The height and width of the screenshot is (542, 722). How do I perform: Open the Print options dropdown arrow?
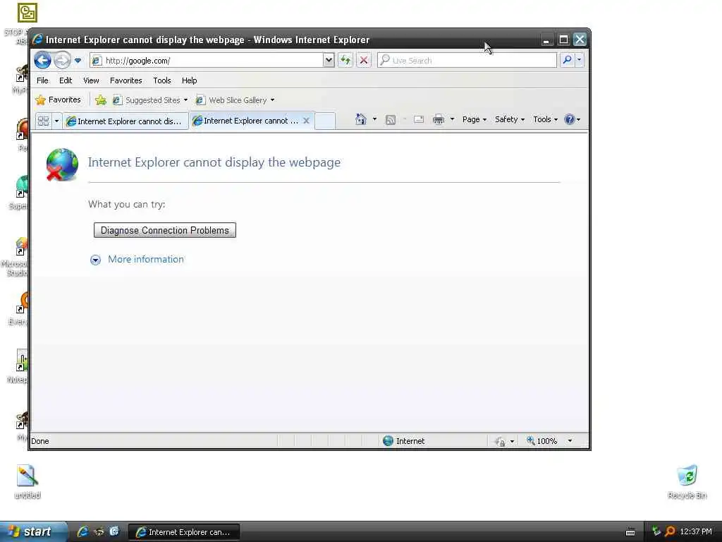[x=452, y=119]
